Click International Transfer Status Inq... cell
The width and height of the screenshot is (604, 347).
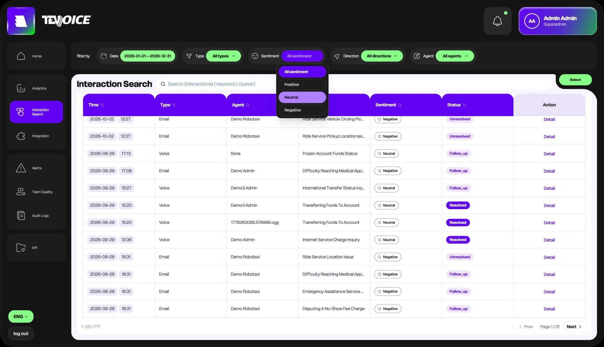tap(333, 188)
